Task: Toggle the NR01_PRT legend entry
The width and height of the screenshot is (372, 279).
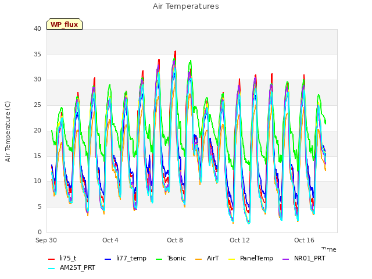Action: pyautogui.click(x=303, y=258)
